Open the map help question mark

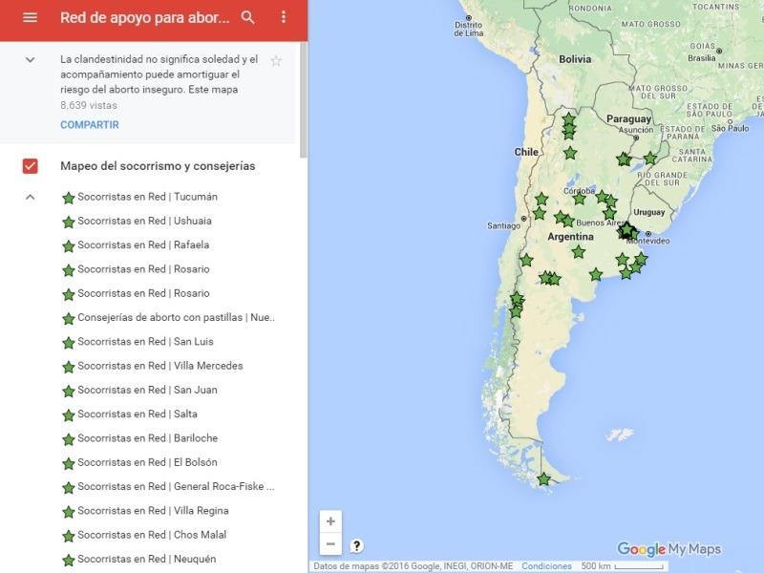tap(356, 546)
